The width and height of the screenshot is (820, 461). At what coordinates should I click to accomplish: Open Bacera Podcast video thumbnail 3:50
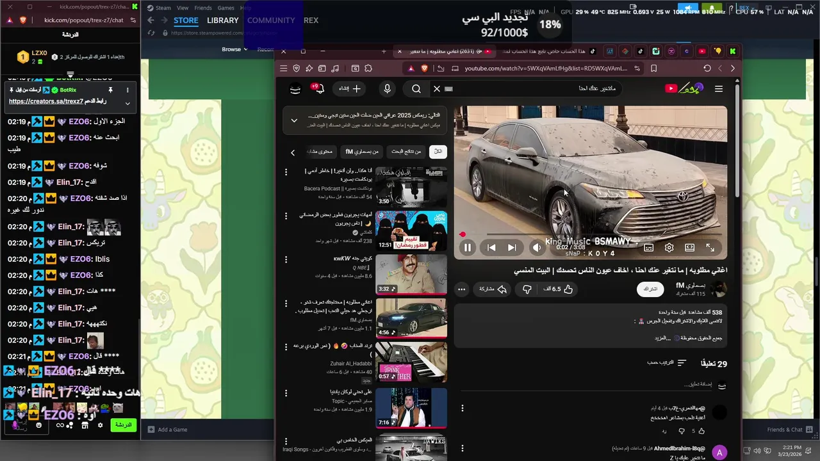click(x=411, y=186)
